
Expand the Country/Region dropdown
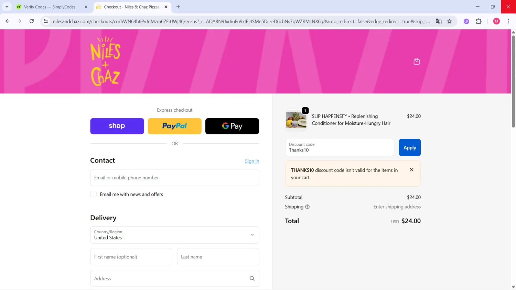pyautogui.click(x=175, y=235)
